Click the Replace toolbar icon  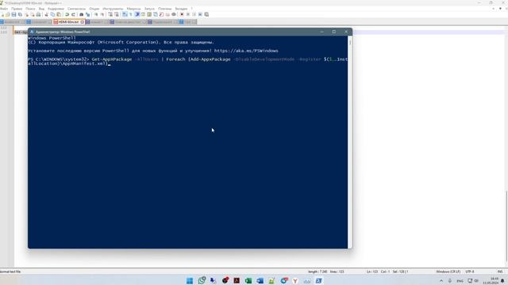[x=88, y=14]
